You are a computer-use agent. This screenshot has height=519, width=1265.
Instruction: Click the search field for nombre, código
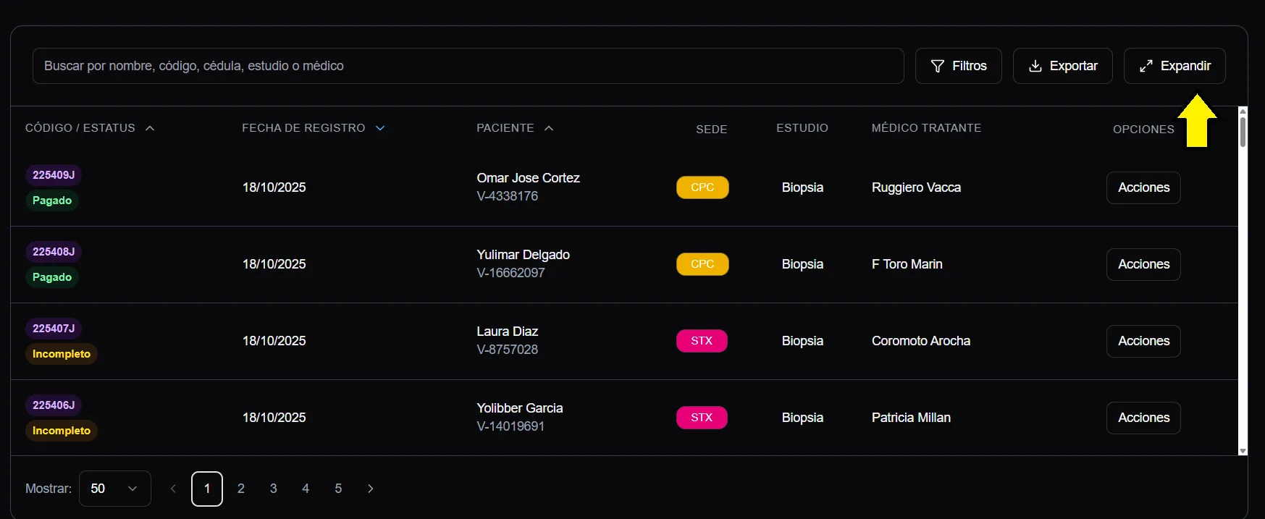coord(468,66)
